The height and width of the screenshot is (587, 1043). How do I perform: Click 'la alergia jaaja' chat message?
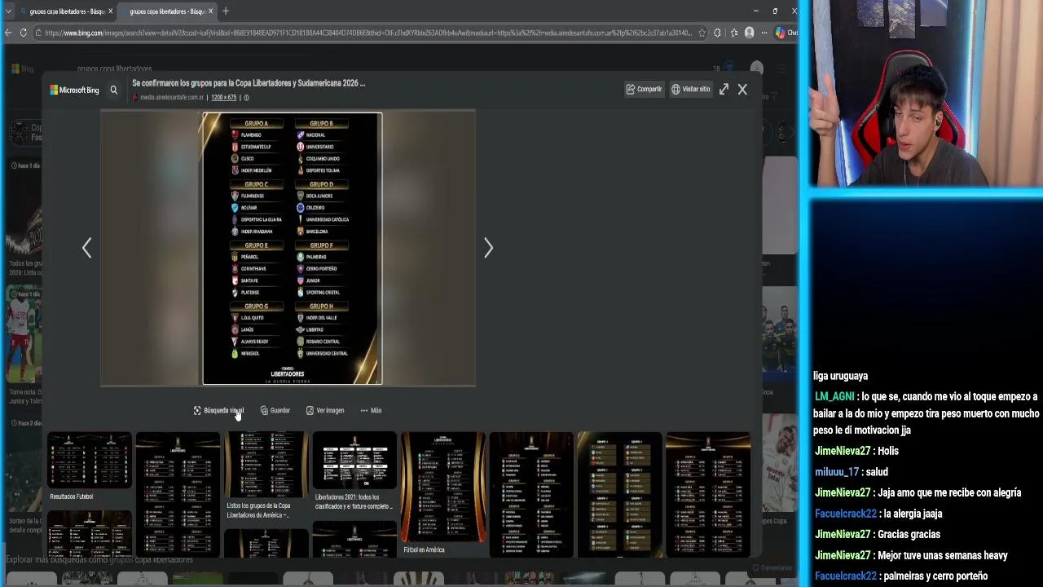pos(913,514)
